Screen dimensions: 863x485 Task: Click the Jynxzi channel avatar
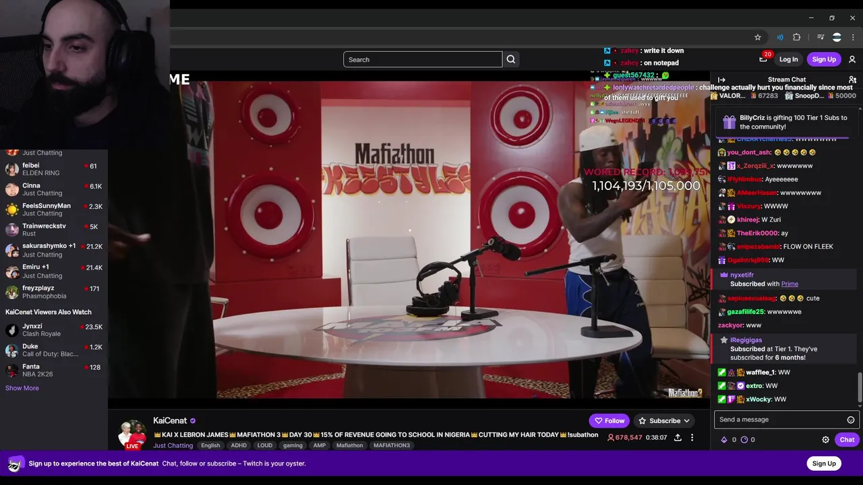click(11, 330)
